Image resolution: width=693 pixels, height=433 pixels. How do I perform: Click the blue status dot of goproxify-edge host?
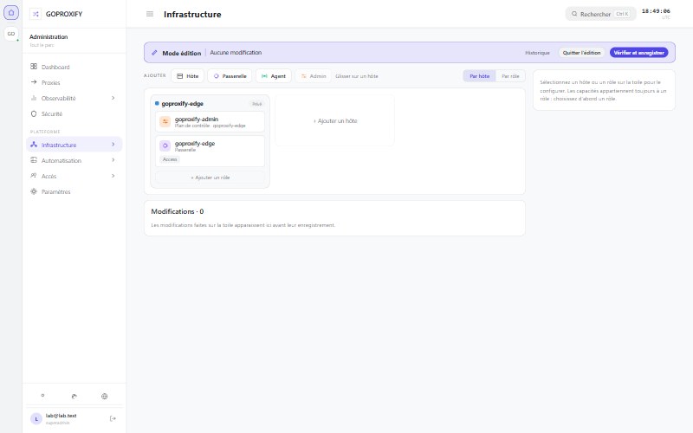pos(157,103)
